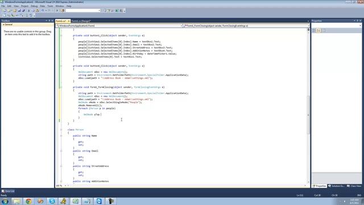Switch to the Form1.cs [Design] tab
This screenshot has height=205, width=364.
coord(81,21)
